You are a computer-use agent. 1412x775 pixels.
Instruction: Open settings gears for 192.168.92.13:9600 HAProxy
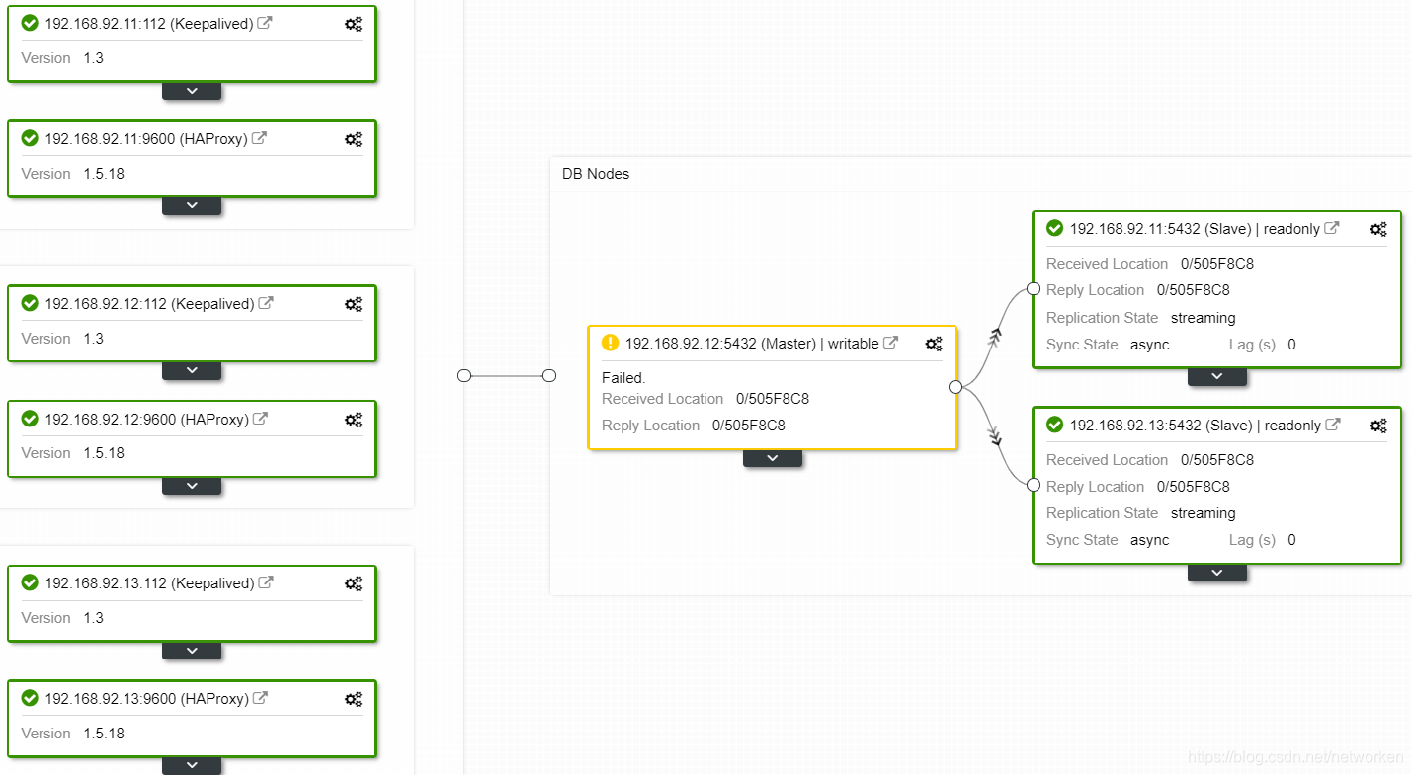(353, 699)
